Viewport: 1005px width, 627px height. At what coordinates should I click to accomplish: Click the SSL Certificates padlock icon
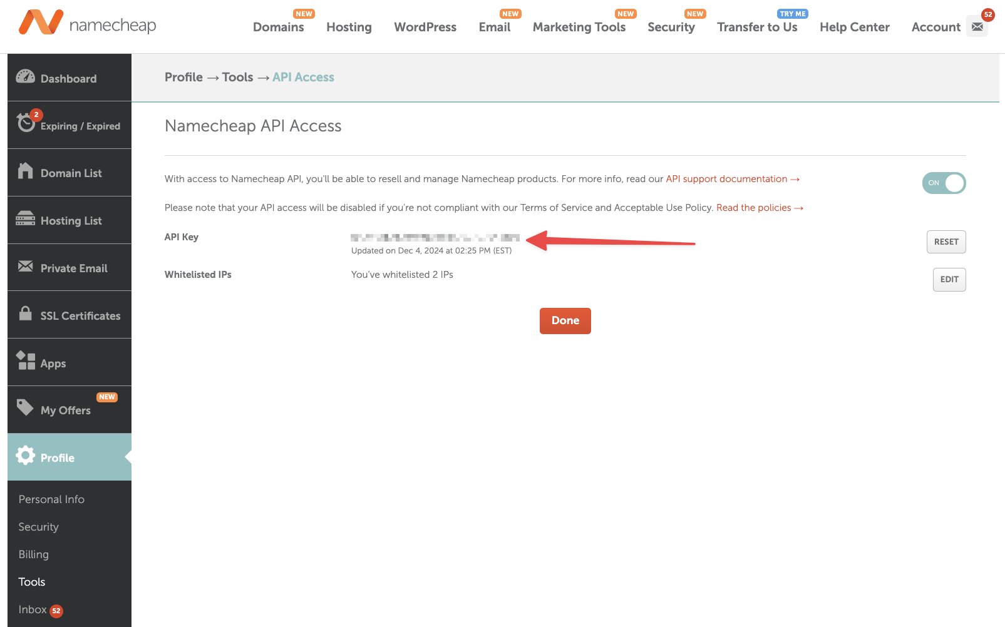coord(25,315)
